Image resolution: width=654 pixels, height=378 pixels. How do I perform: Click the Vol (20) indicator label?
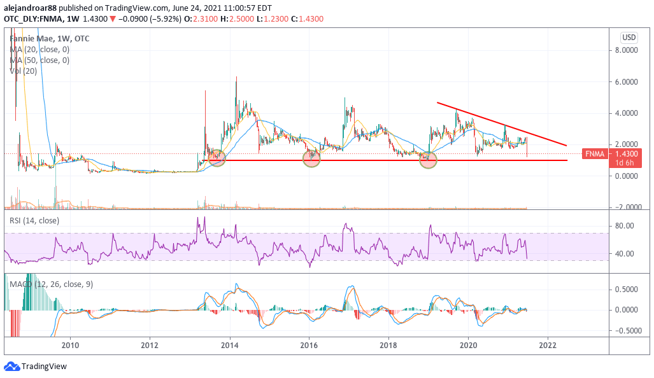coord(23,71)
